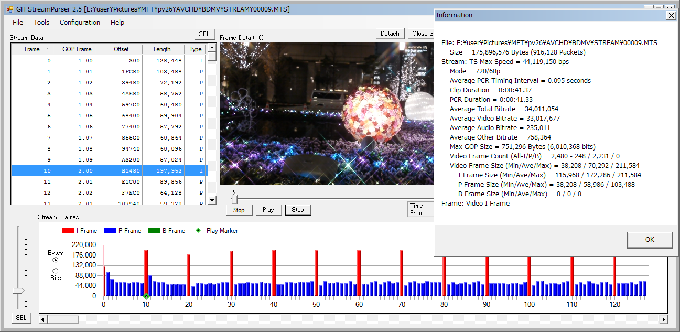Select the Bytes radio button
The height and width of the screenshot is (332, 680).
[56, 260]
